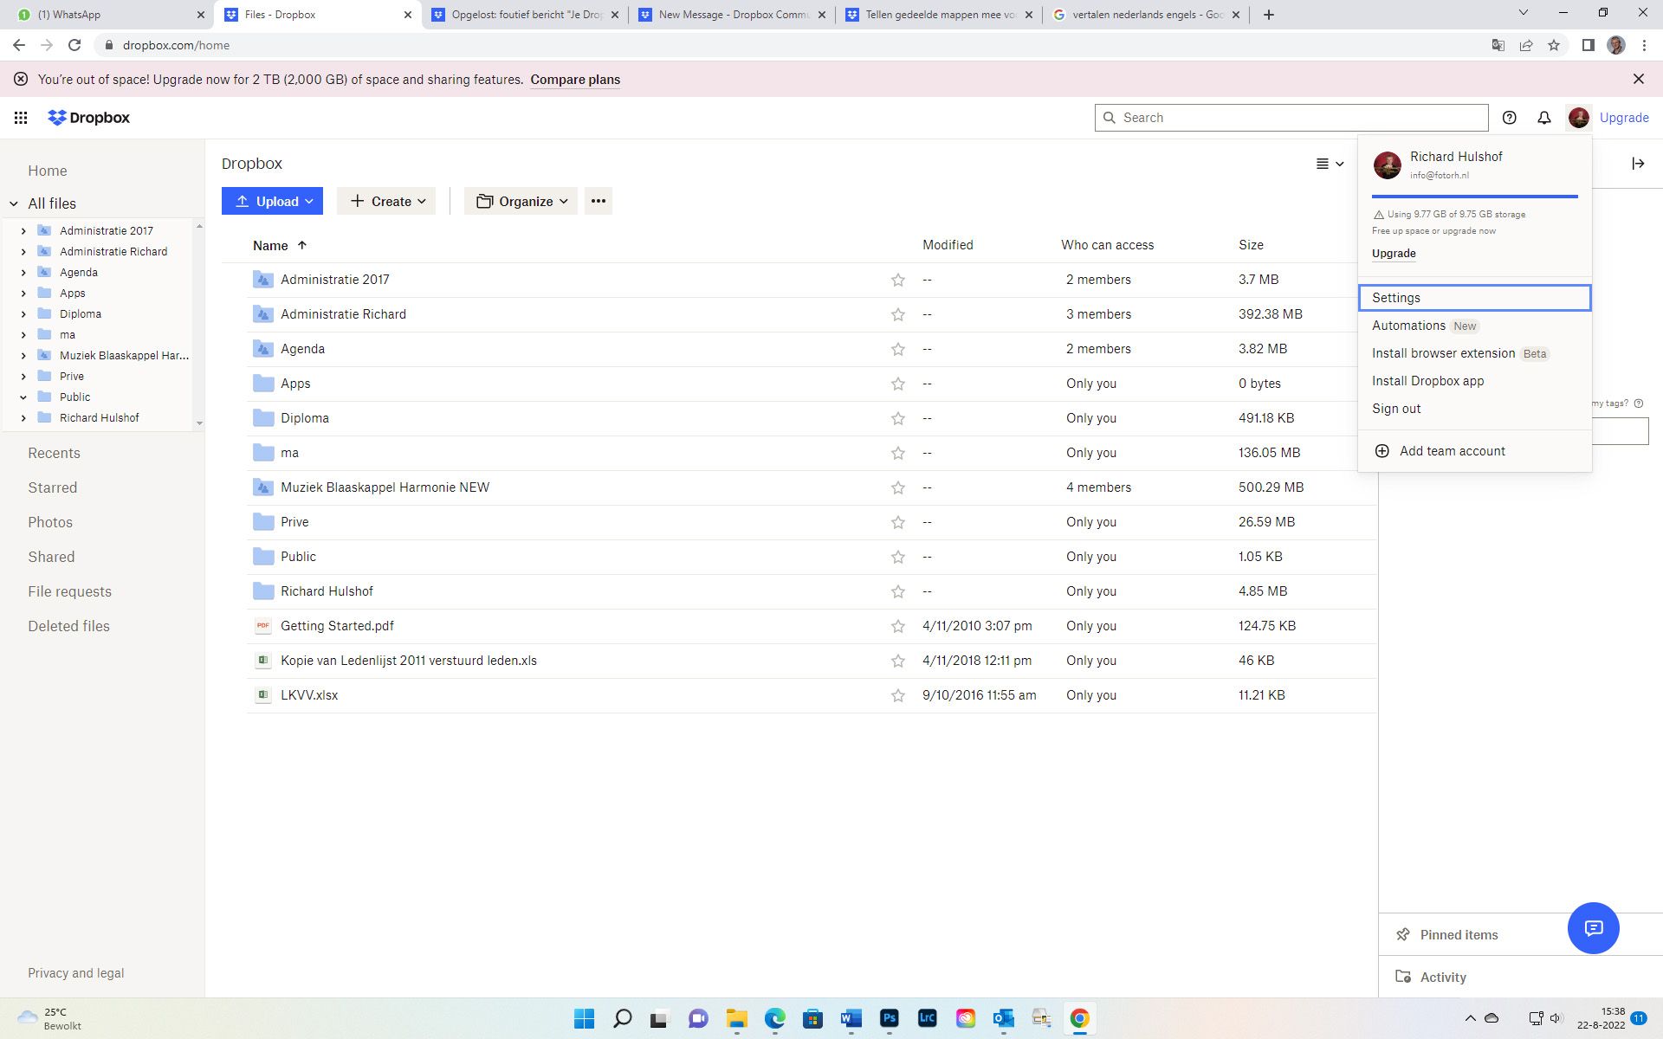
Task: Click the Dropbox home icon in navbar
Action: (x=56, y=117)
